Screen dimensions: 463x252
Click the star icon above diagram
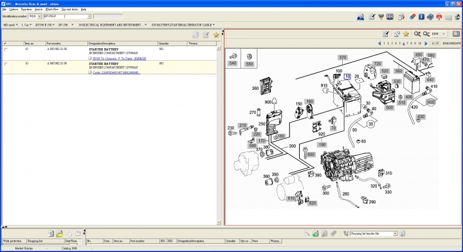coord(406,34)
